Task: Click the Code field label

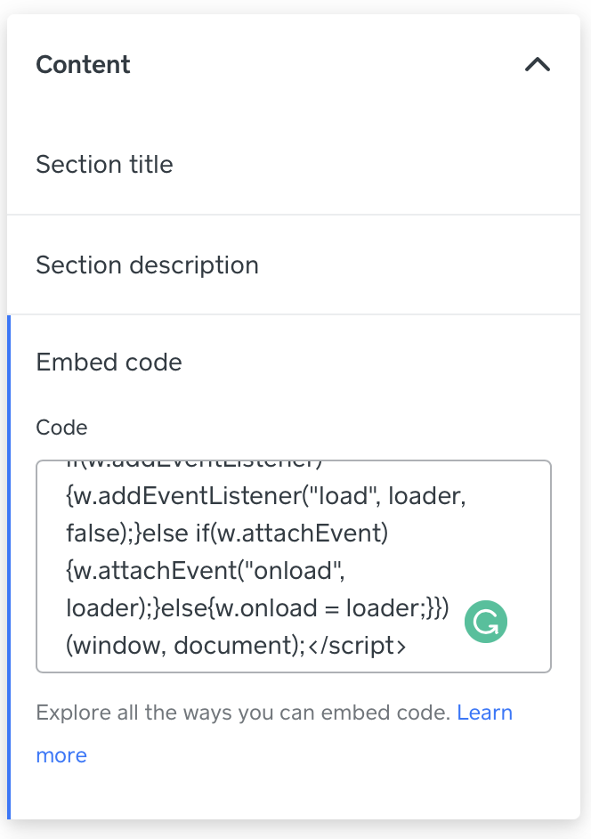Action: pos(61,428)
